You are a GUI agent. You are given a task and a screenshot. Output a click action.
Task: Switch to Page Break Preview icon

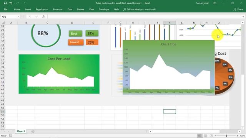[211, 136]
